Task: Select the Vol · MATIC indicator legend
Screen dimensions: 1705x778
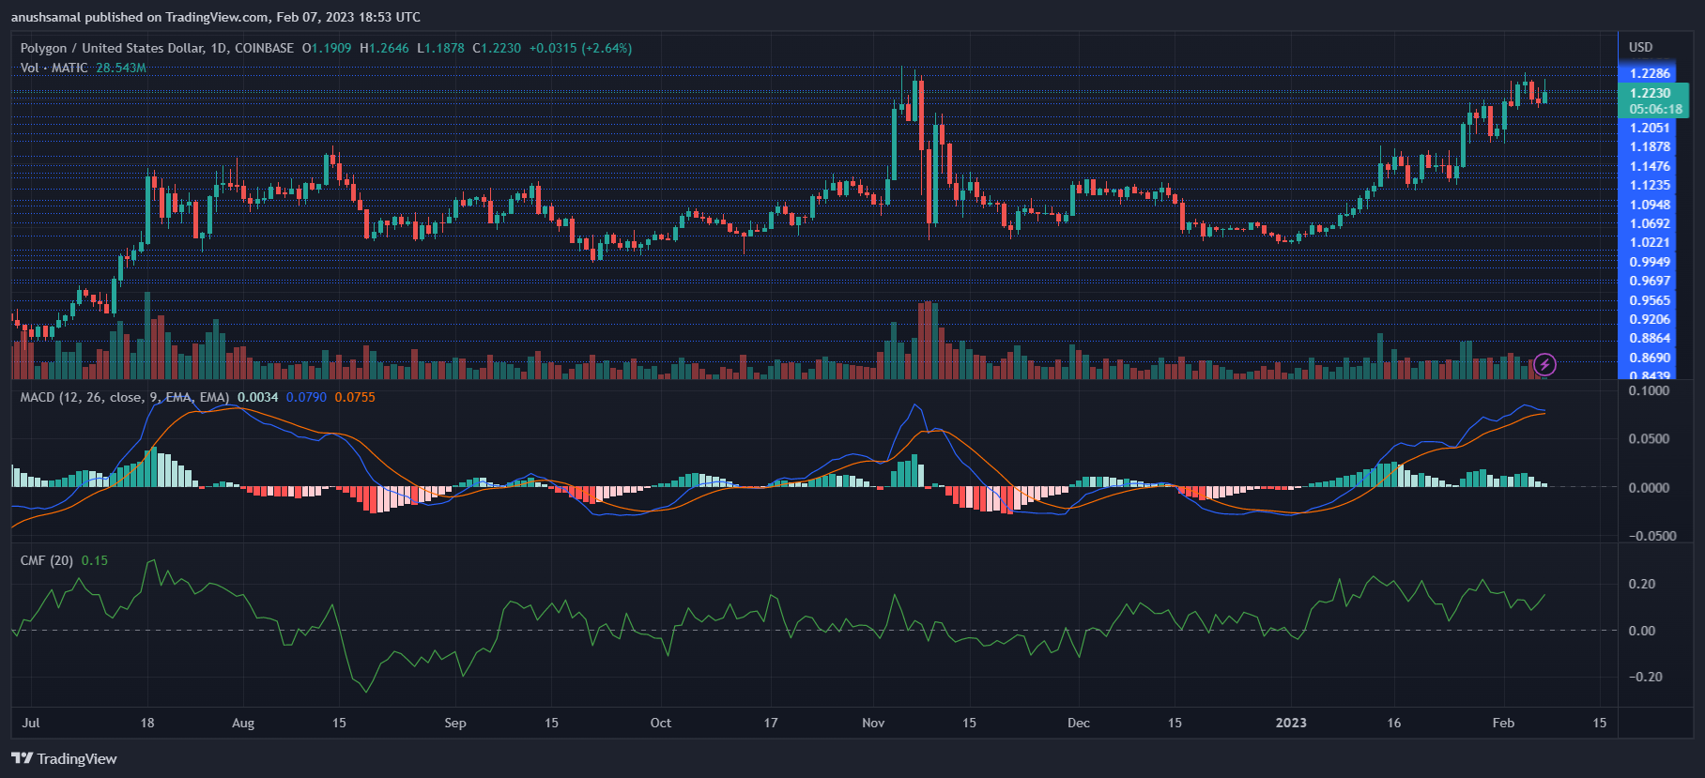Action: point(54,68)
